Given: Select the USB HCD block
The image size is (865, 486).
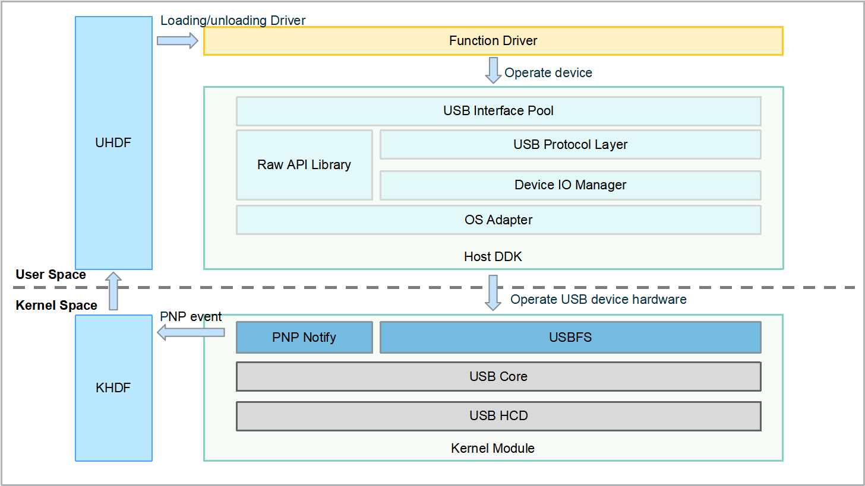Looking at the screenshot, I should pos(498,416).
